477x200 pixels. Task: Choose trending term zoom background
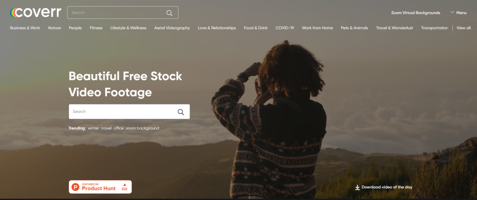(142, 128)
